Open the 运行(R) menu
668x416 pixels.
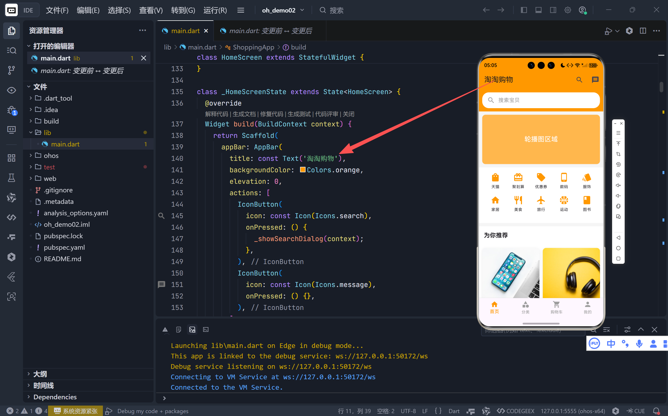215,10
